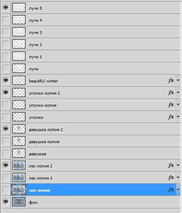Click fx icon on уголки копия layer

pyautogui.click(x=171, y=105)
